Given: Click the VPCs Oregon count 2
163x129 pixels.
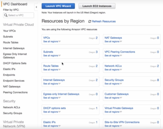Looking at the screenshot, I should point(97,38).
